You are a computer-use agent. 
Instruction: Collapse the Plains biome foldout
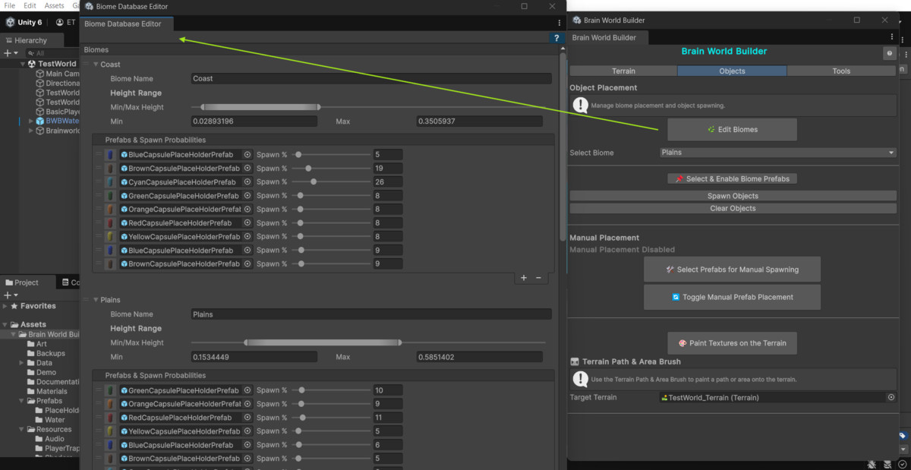(96, 300)
